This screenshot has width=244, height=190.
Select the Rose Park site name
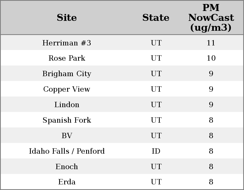tap(67, 58)
